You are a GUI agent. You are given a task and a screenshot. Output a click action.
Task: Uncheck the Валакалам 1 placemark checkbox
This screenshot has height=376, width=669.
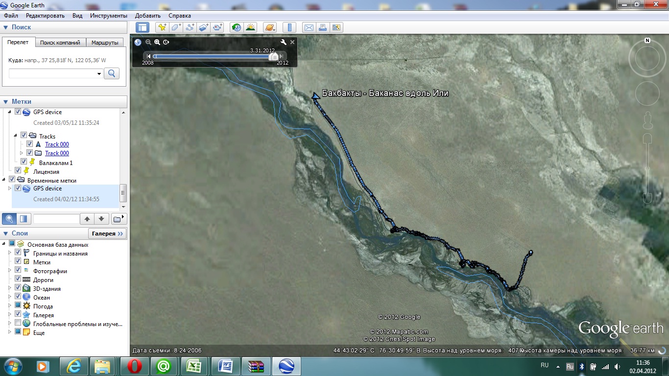(24, 162)
